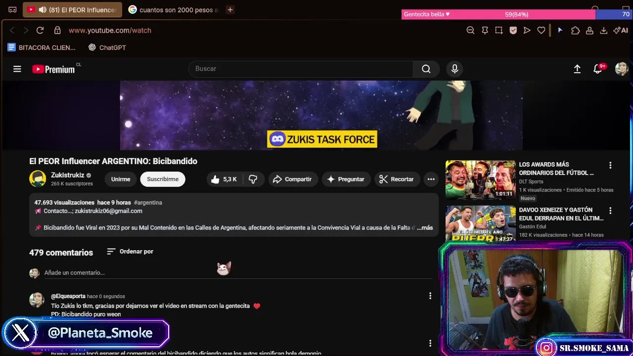Viewport: 633px width, 356px height.
Task: Click the blue cursor extension icon
Action: pyautogui.click(x=560, y=30)
